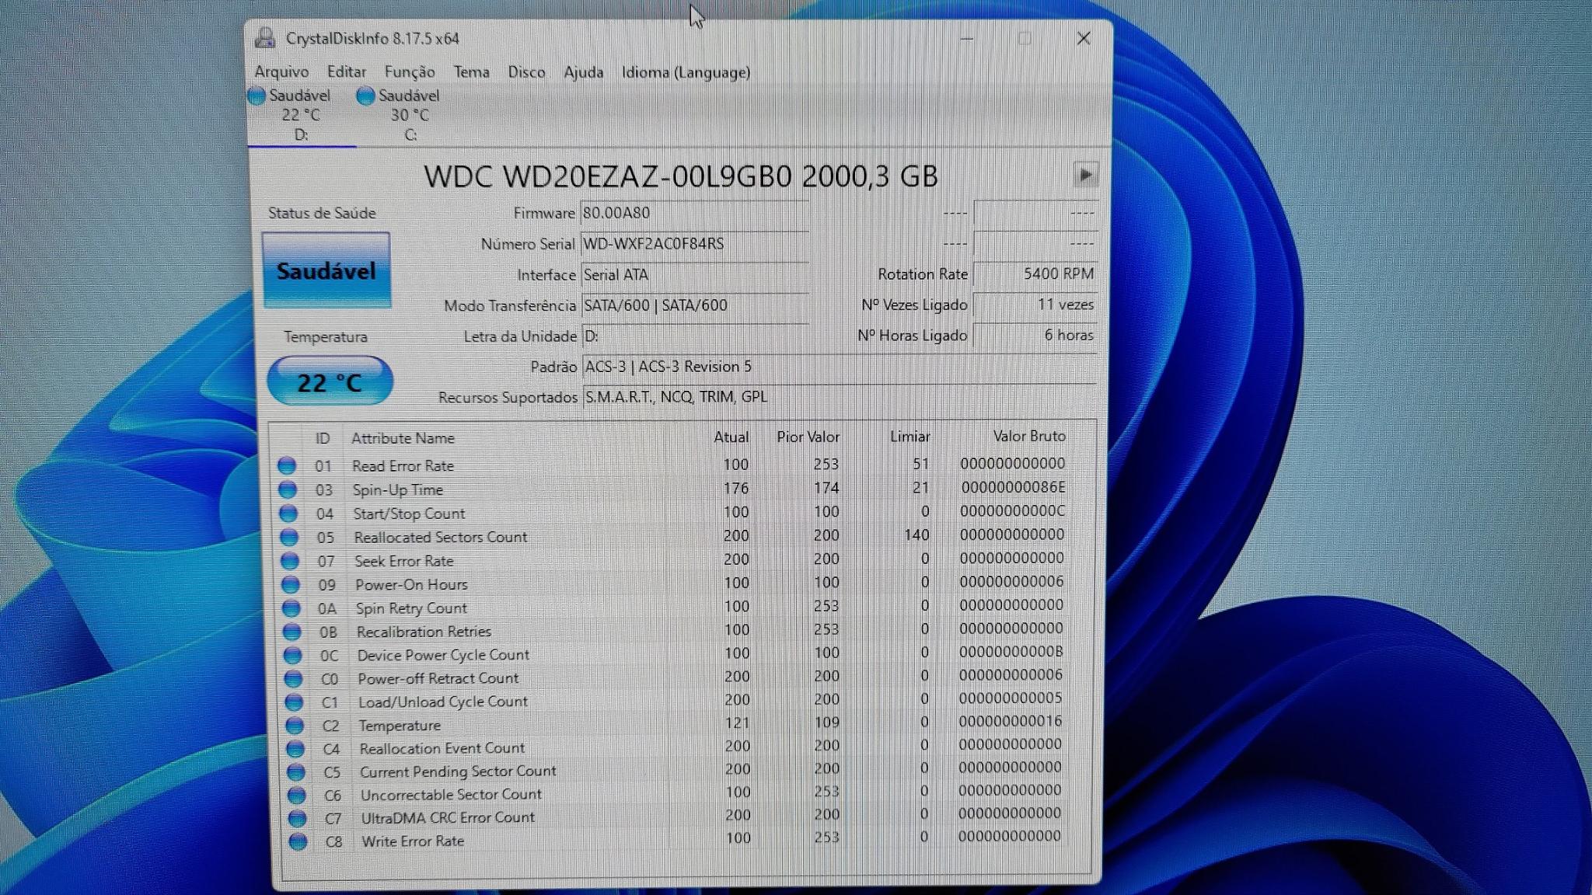This screenshot has height=895, width=1592.
Task: Click the transfer mode field SATA/600 | SATA/600
Action: tap(695, 305)
